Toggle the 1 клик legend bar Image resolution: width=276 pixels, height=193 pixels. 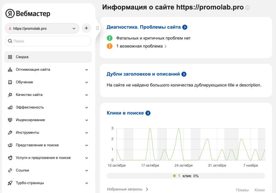[186, 176]
